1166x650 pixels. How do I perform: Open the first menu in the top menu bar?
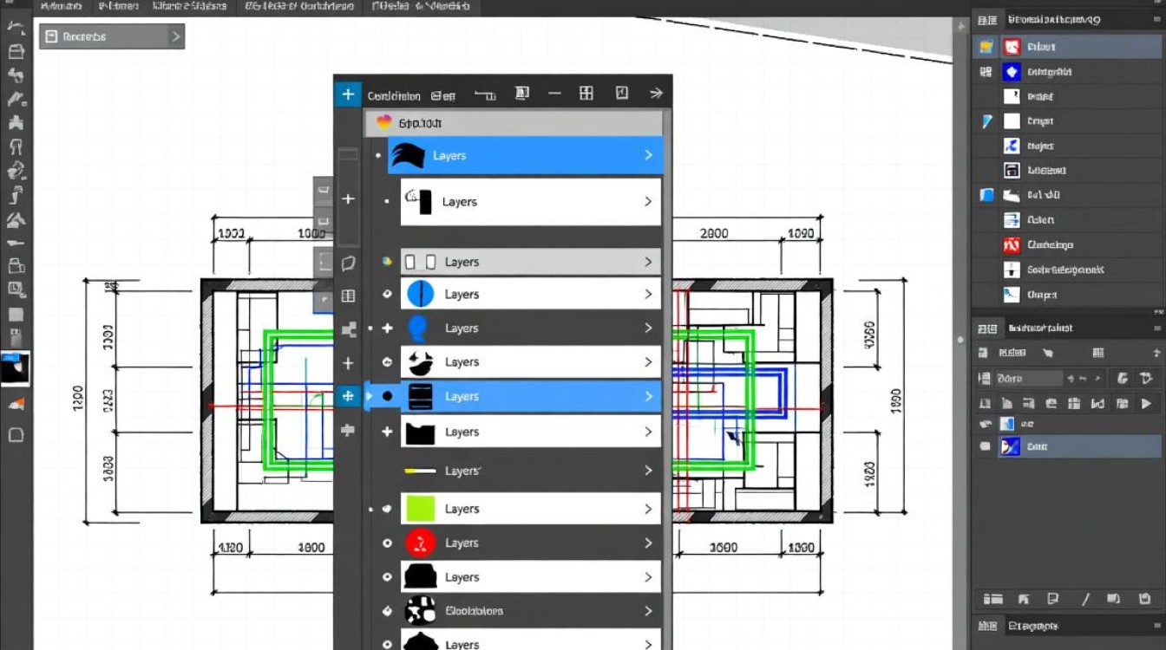click(61, 6)
